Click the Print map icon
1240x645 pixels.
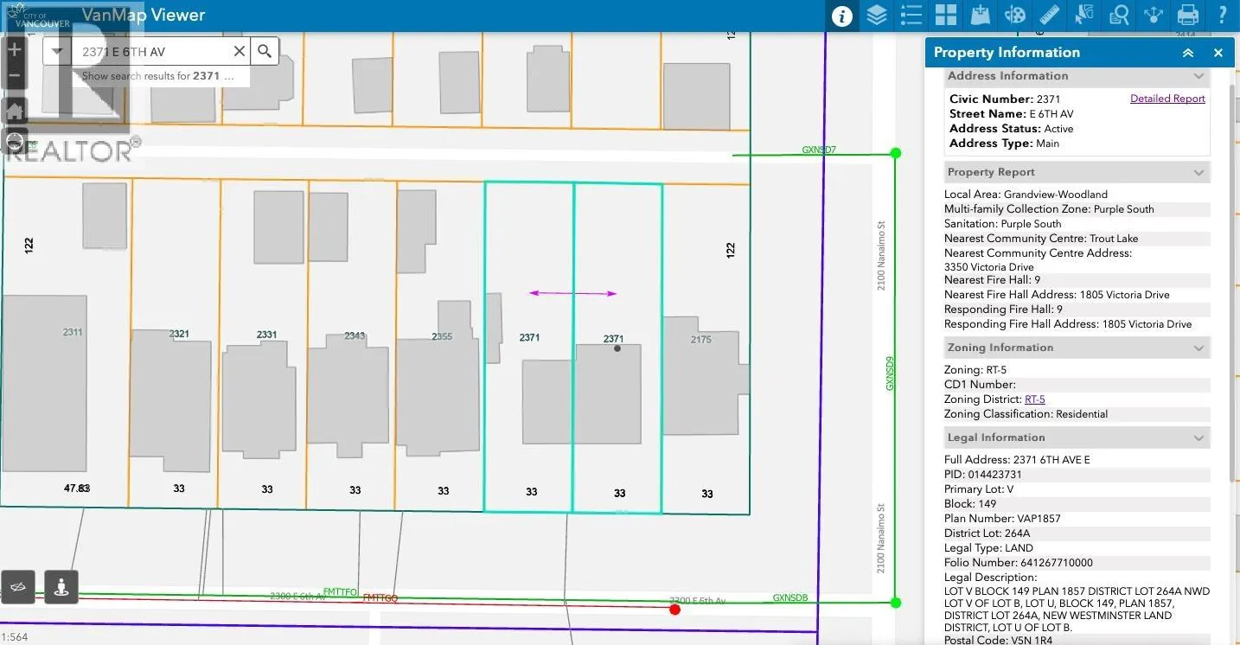pyautogui.click(x=1188, y=16)
